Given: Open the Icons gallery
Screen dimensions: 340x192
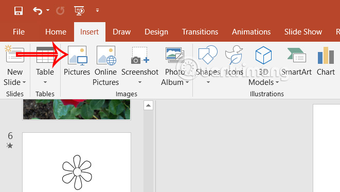Looking at the screenshot, I should coord(234,61).
